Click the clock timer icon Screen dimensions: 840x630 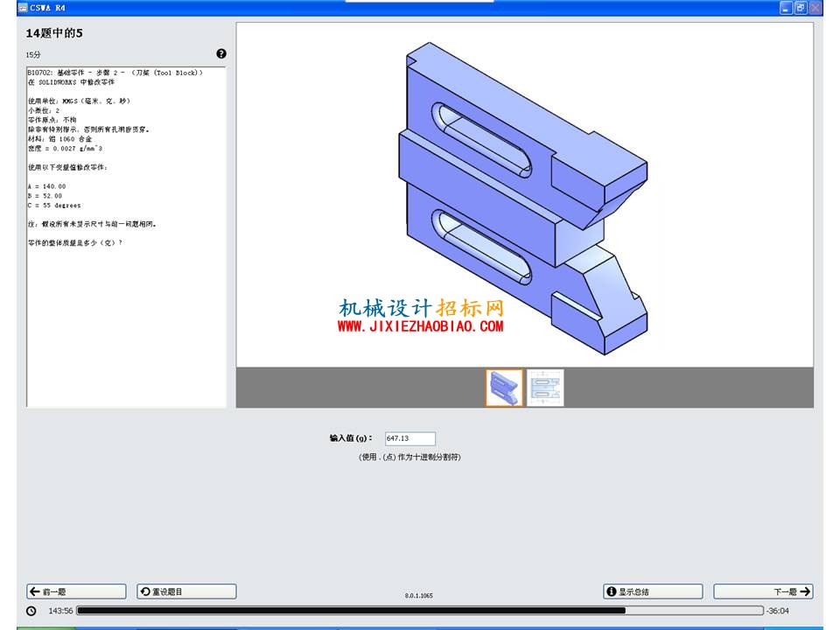(31, 611)
